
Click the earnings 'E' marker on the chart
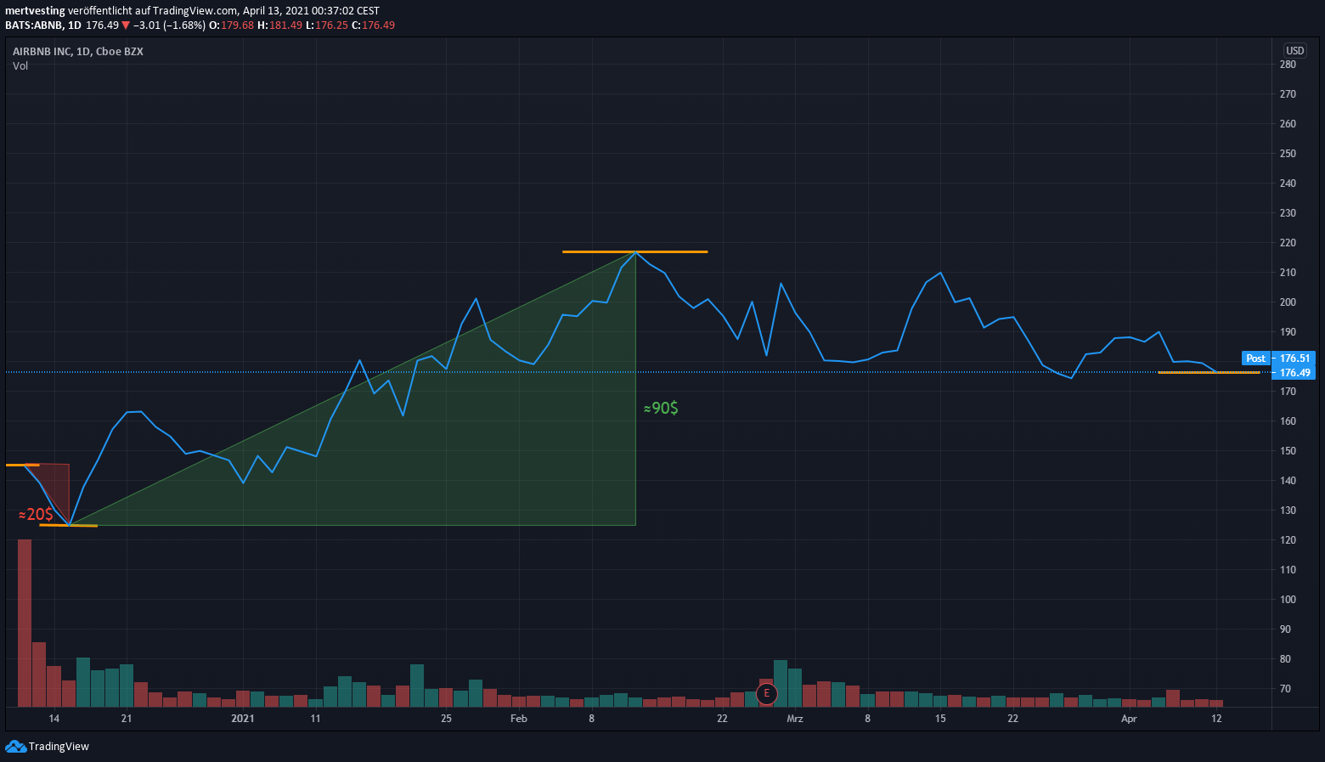coord(767,693)
